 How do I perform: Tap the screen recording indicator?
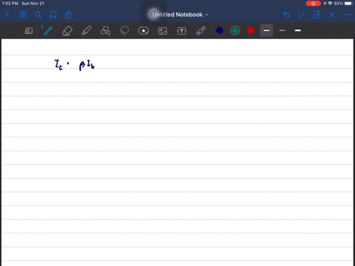pyautogui.click(x=314, y=4)
